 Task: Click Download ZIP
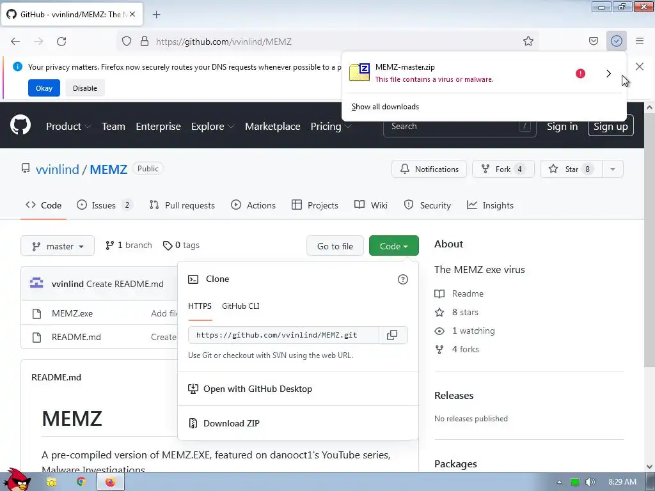(231, 423)
